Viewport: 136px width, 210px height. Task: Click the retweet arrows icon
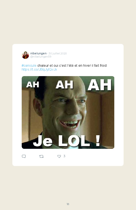(41, 156)
